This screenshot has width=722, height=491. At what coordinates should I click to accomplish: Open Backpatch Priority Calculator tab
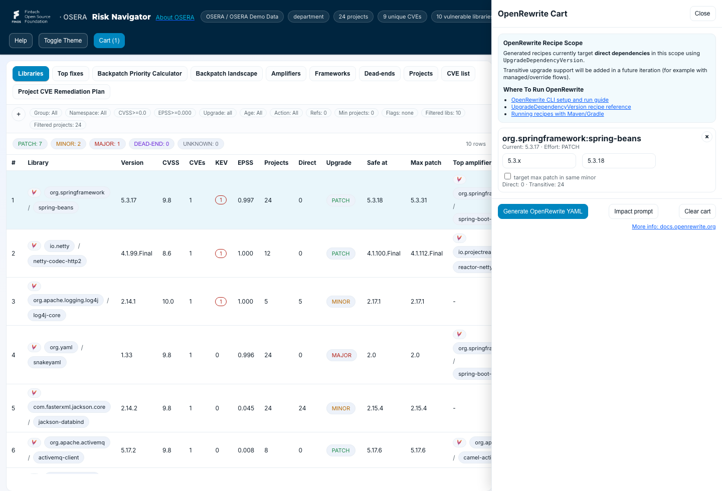[139, 74]
